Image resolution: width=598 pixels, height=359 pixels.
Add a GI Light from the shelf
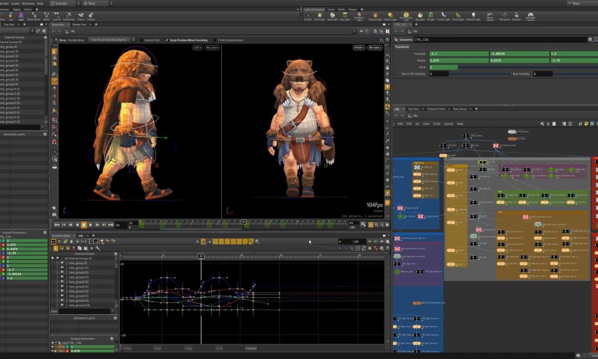click(x=431, y=16)
